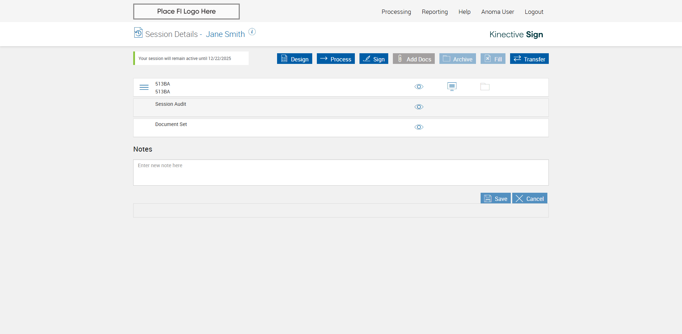Click the Place FI Logo Here box

coord(186,11)
